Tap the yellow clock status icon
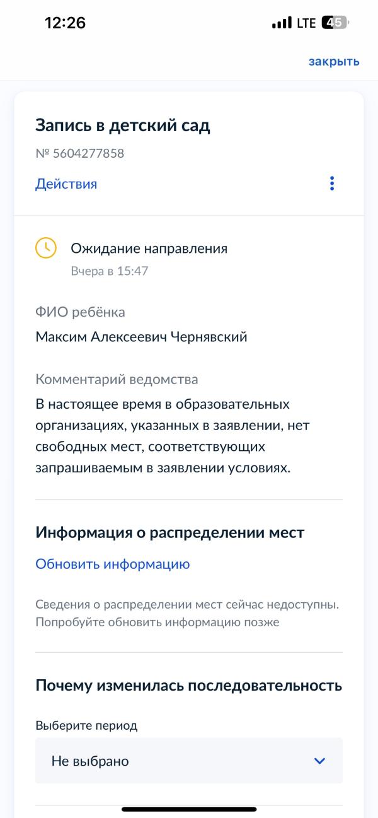Viewport: 378px width, 818px height. (46, 248)
